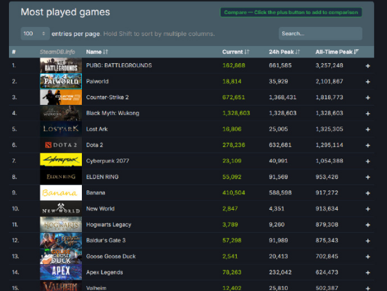Open Lost Ark game thumbnail

click(61, 129)
